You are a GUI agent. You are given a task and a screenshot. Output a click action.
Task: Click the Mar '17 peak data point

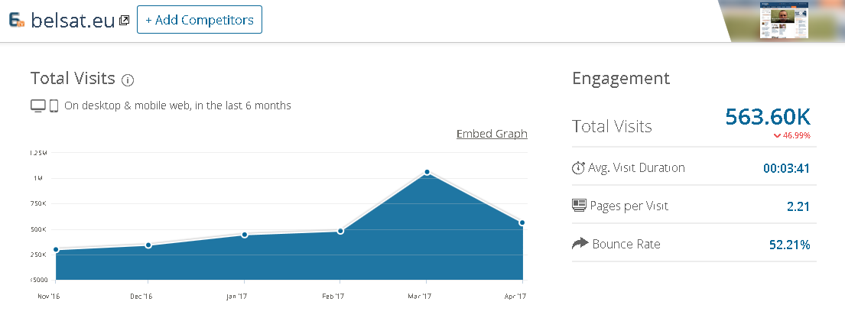click(427, 173)
